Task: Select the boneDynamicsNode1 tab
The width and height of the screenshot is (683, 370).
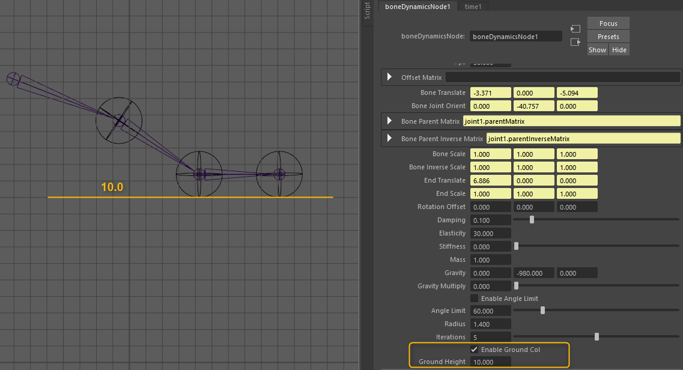Action: (417, 6)
